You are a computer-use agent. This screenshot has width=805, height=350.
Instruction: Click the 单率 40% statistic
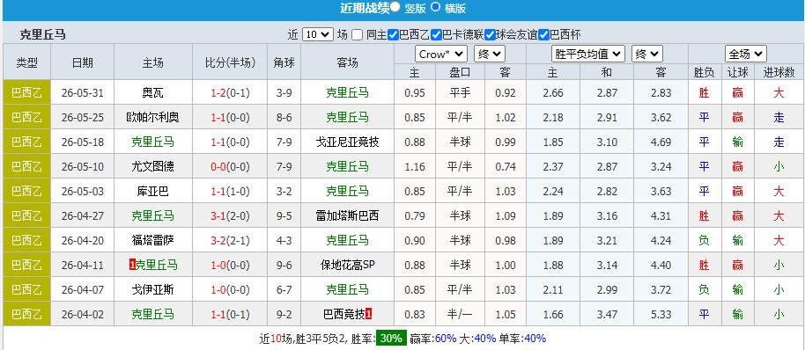522,339
